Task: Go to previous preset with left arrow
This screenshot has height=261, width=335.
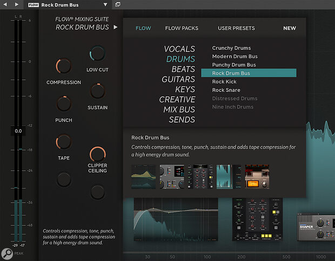Action: 5,4
